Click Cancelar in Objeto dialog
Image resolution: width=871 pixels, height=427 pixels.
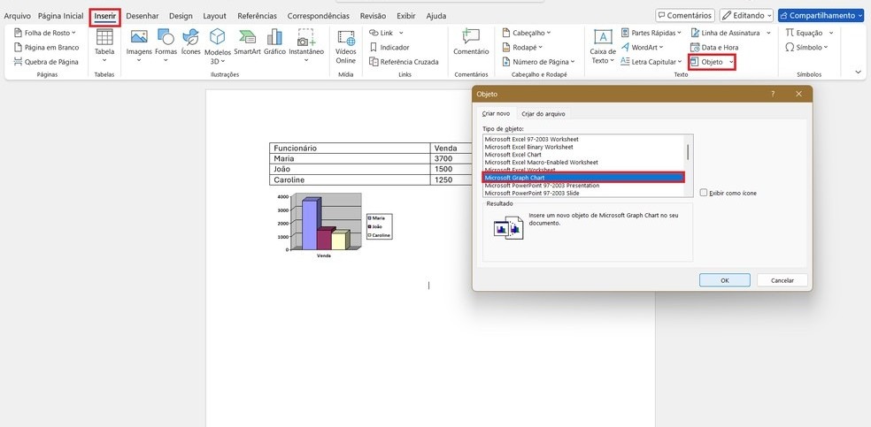[782, 280]
